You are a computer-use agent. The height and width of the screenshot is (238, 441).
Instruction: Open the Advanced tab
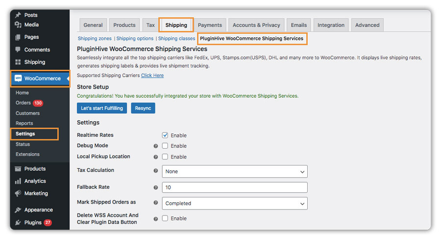pyautogui.click(x=367, y=25)
